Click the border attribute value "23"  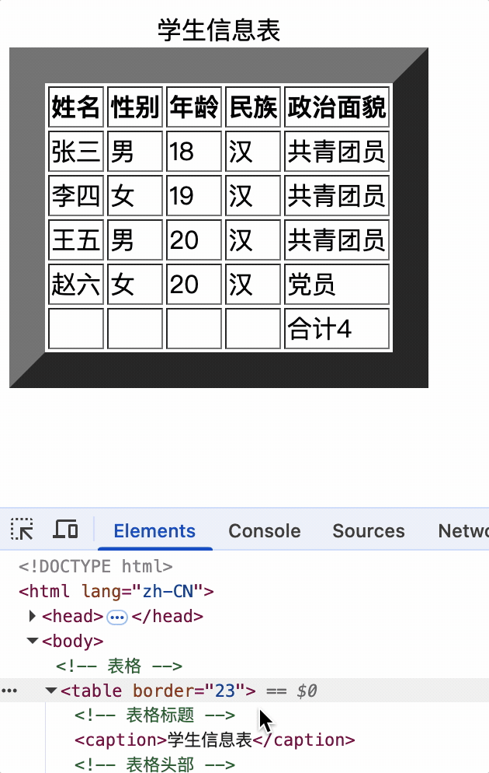pyautogui.click(x=225, y=691)
